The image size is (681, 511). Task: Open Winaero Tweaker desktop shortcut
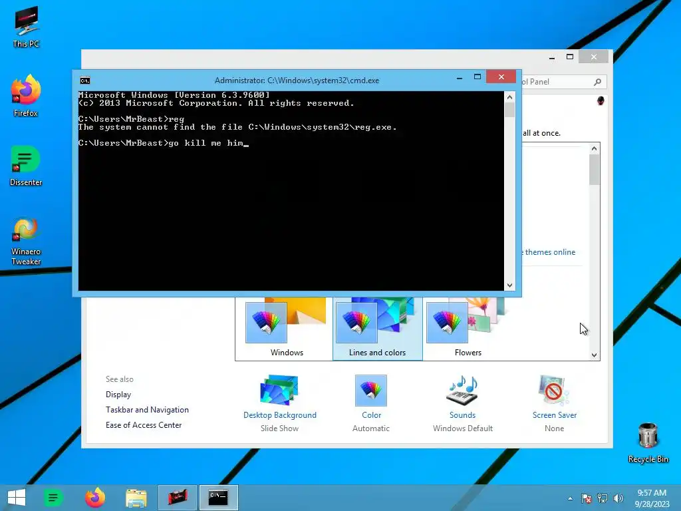pos(26,242)
